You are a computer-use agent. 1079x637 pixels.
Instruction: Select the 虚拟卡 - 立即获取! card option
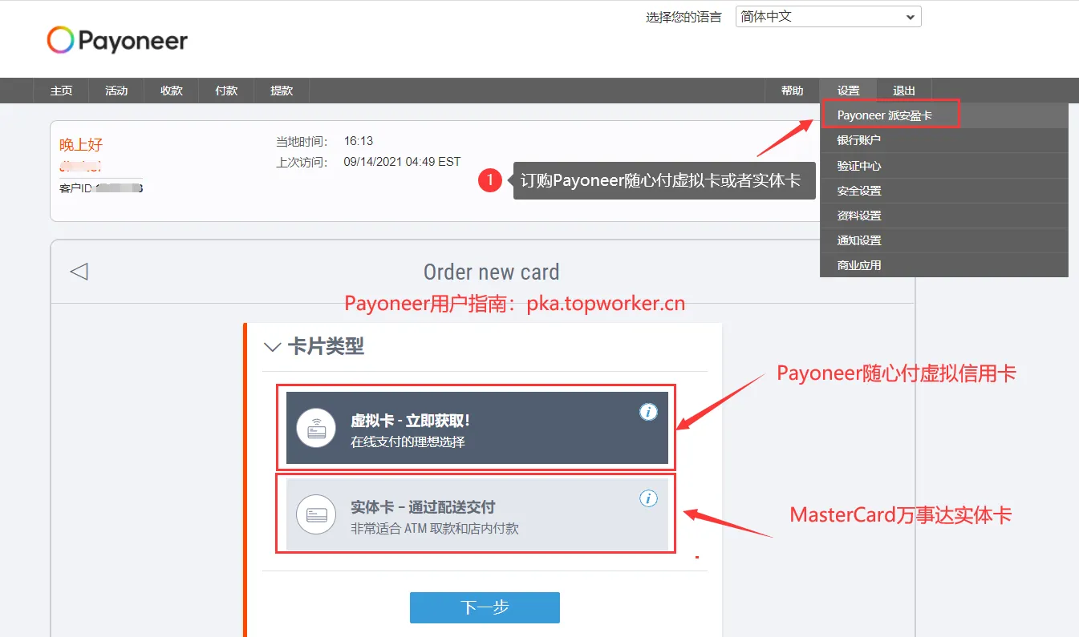[477, 428]
